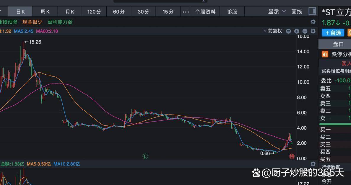This screenshot has height=185, width=351.
Task: Click the green L marker on chart
Action: (x=145, y=156)
